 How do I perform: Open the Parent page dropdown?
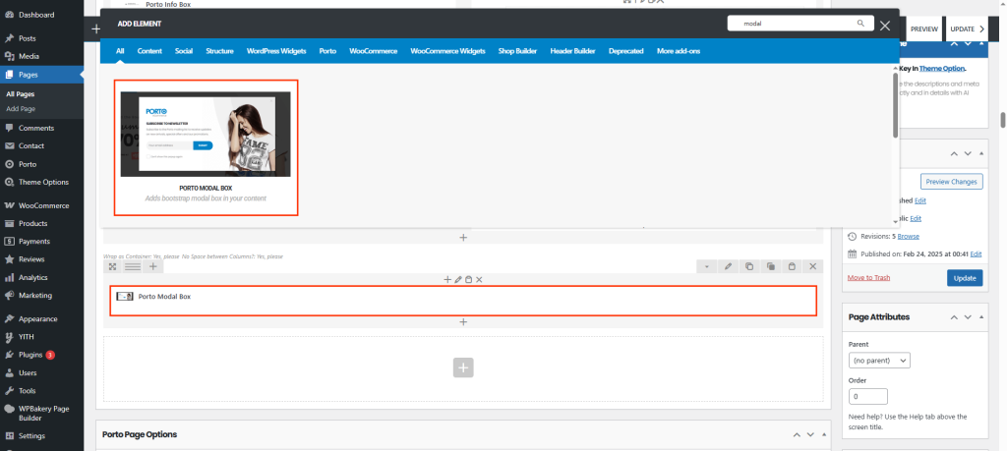878,361
